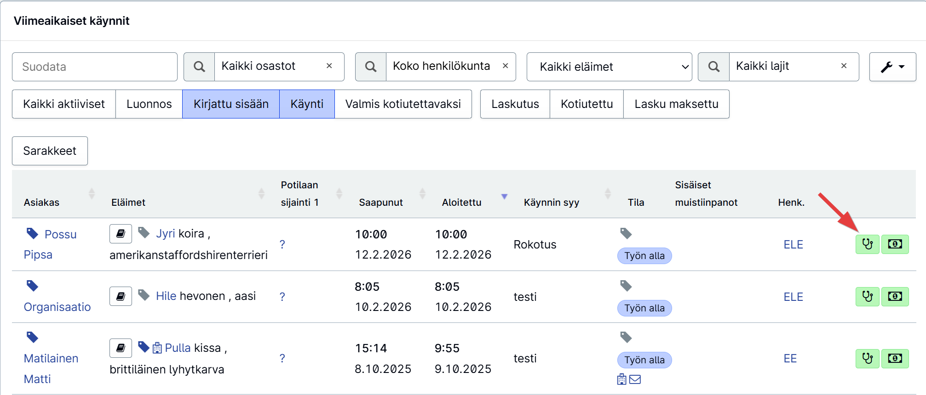
Task: Open patient Pulla link
Action: 178,348
